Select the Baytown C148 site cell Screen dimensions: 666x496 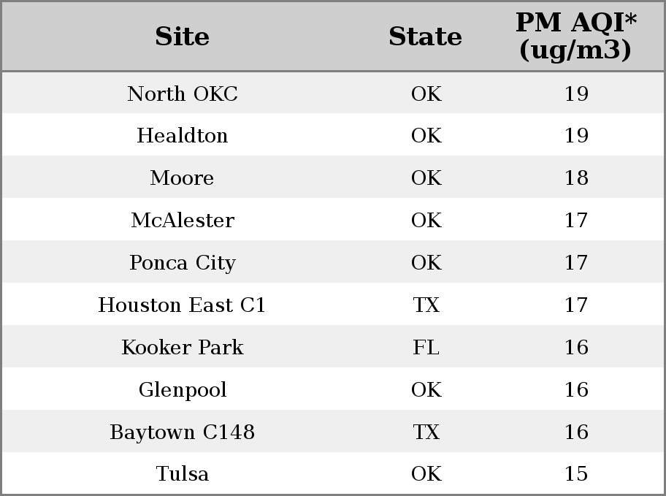coord(183,432)
